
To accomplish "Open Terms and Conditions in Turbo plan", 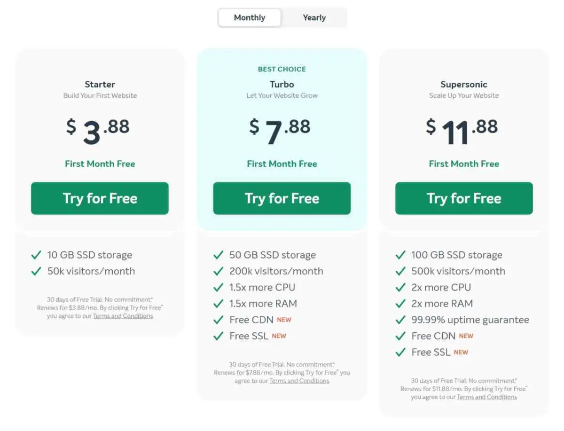I will coord(299,381).
